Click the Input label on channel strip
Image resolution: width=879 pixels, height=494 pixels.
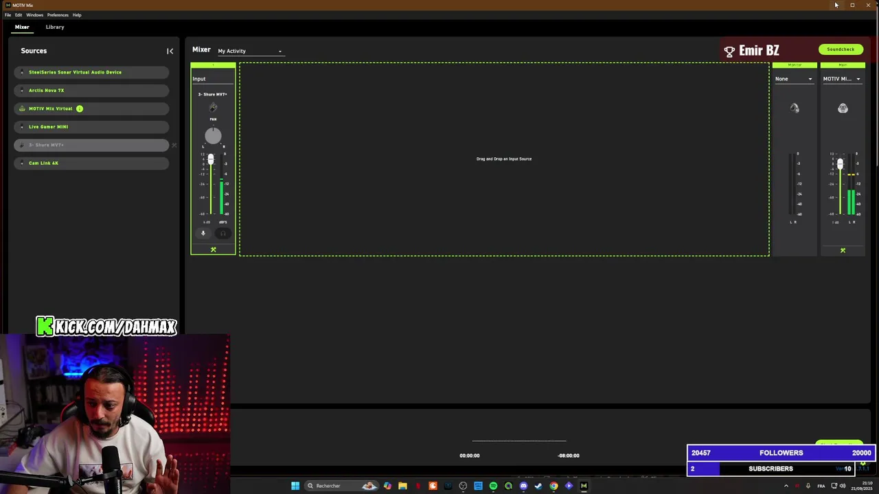point(199,79)
